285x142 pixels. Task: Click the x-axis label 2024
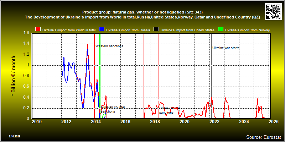244,122
